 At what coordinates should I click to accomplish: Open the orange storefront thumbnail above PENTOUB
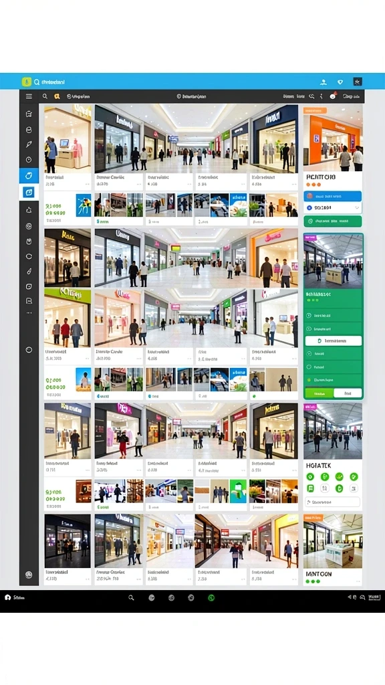(x=333, y=138)
